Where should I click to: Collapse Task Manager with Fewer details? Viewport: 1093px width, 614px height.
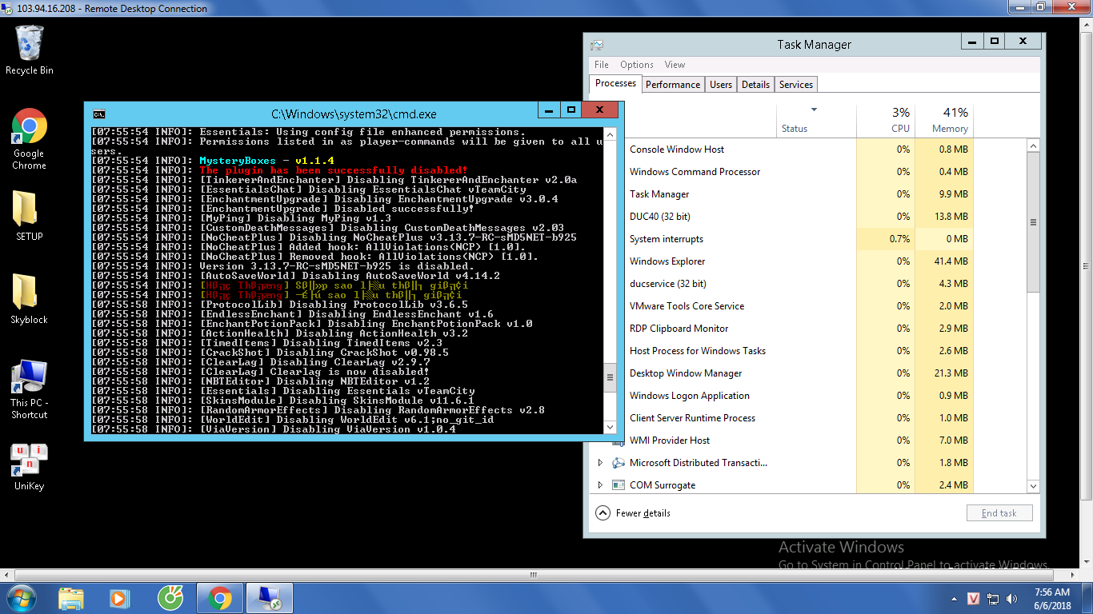click(x=633, y=513)
